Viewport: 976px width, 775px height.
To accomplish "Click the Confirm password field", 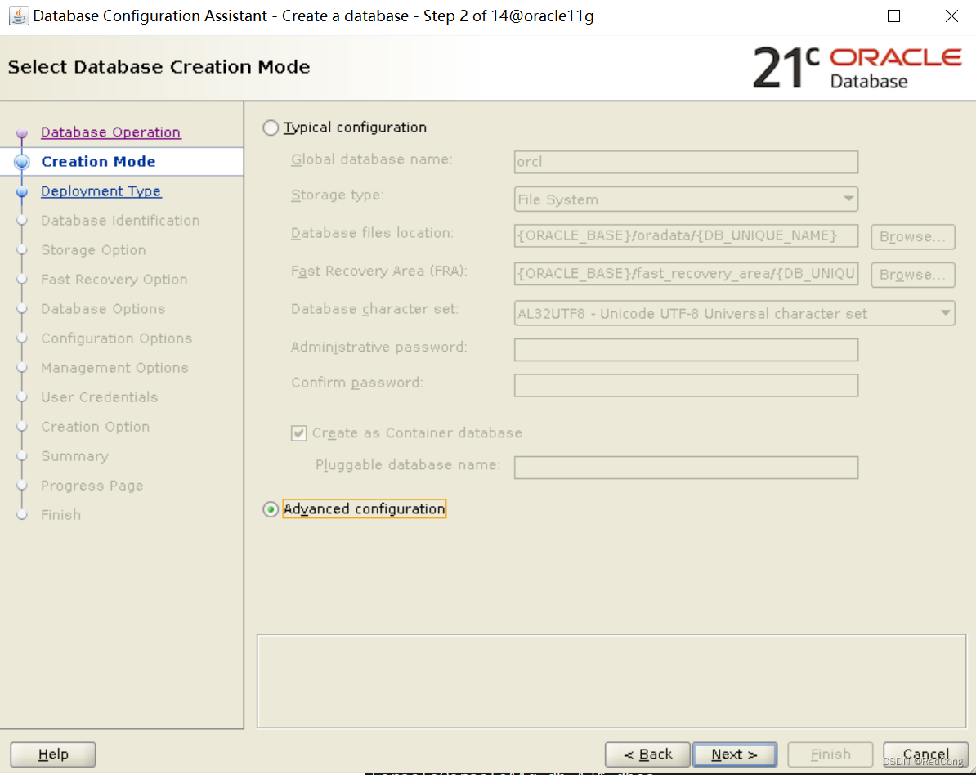I will click(686, 385).
